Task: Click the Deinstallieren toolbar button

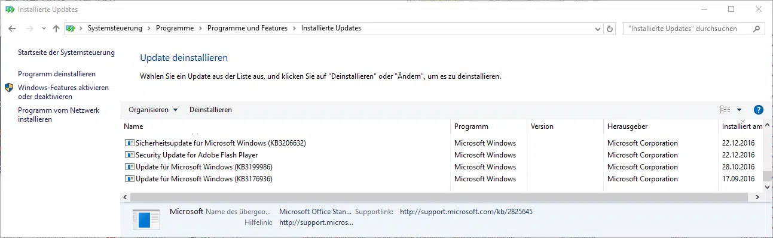Action: point(210,110)
